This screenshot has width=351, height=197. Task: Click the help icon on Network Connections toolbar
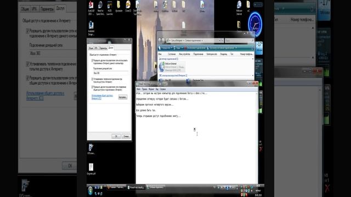point(252,48)
